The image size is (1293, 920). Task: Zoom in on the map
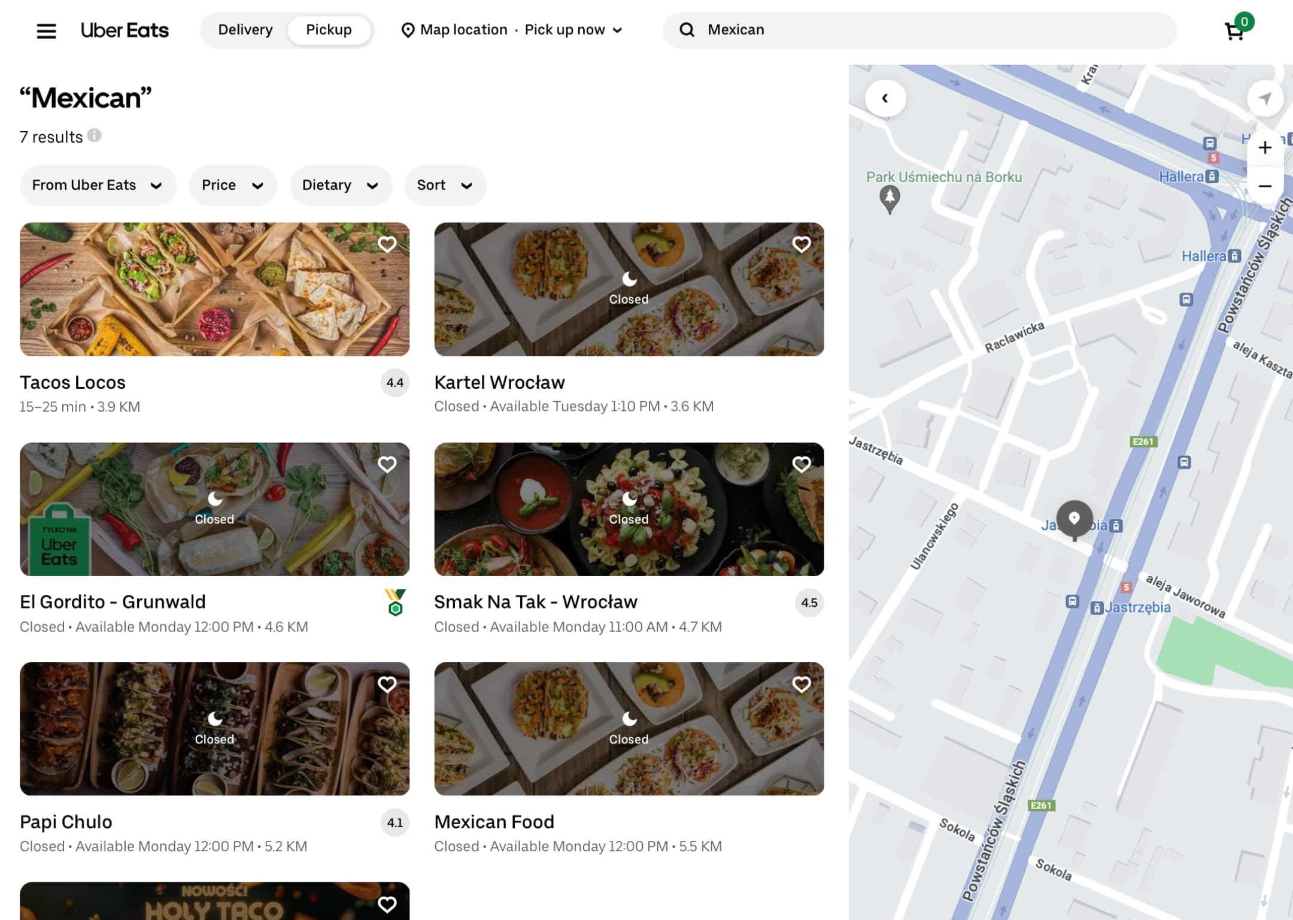pos(1265,148)
